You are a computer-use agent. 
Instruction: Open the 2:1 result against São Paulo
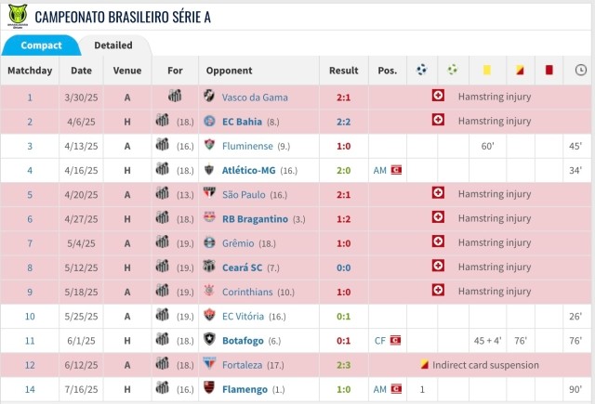pos(343,194)
